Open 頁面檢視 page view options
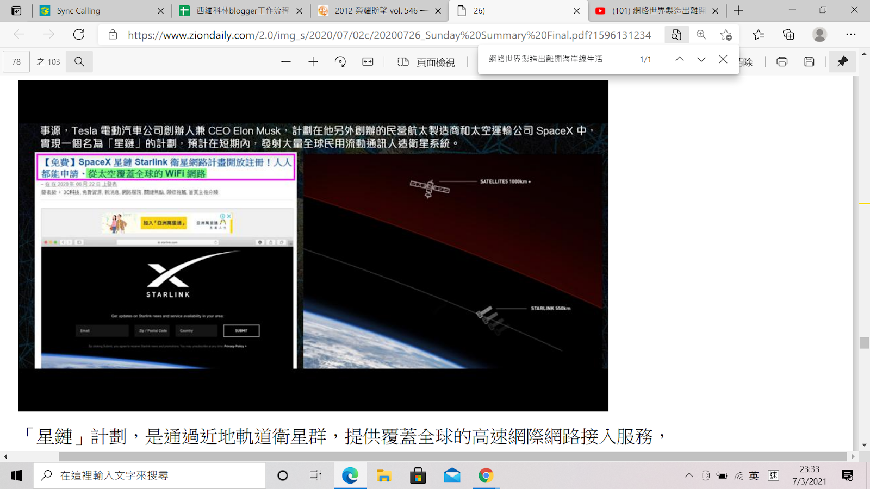 (426, 62)
